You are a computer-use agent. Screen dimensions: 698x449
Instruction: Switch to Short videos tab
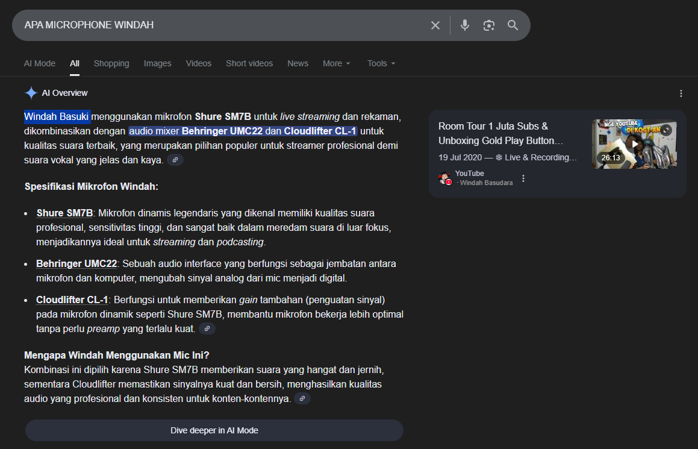(249, 63)
